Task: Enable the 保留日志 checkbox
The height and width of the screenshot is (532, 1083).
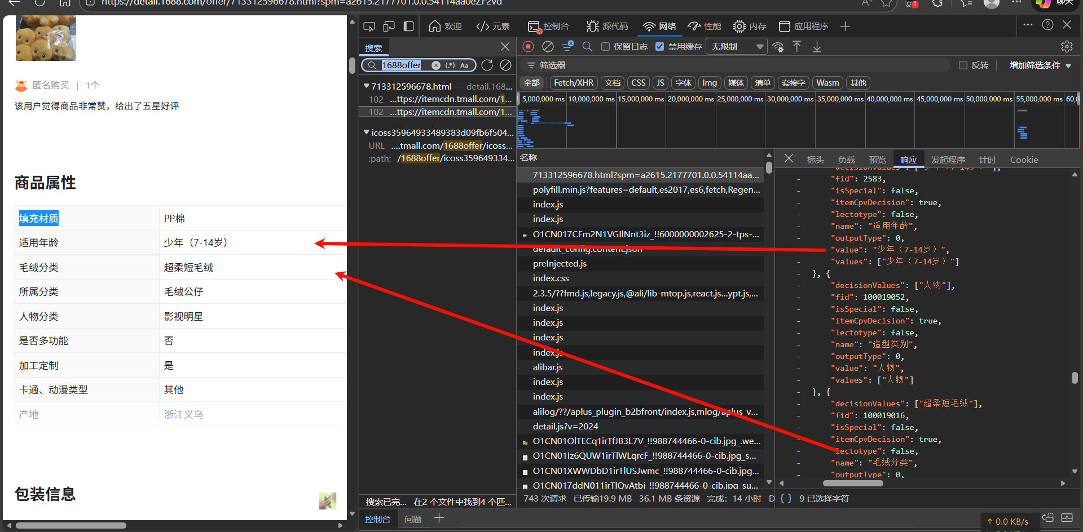Action: pos(606,47)
